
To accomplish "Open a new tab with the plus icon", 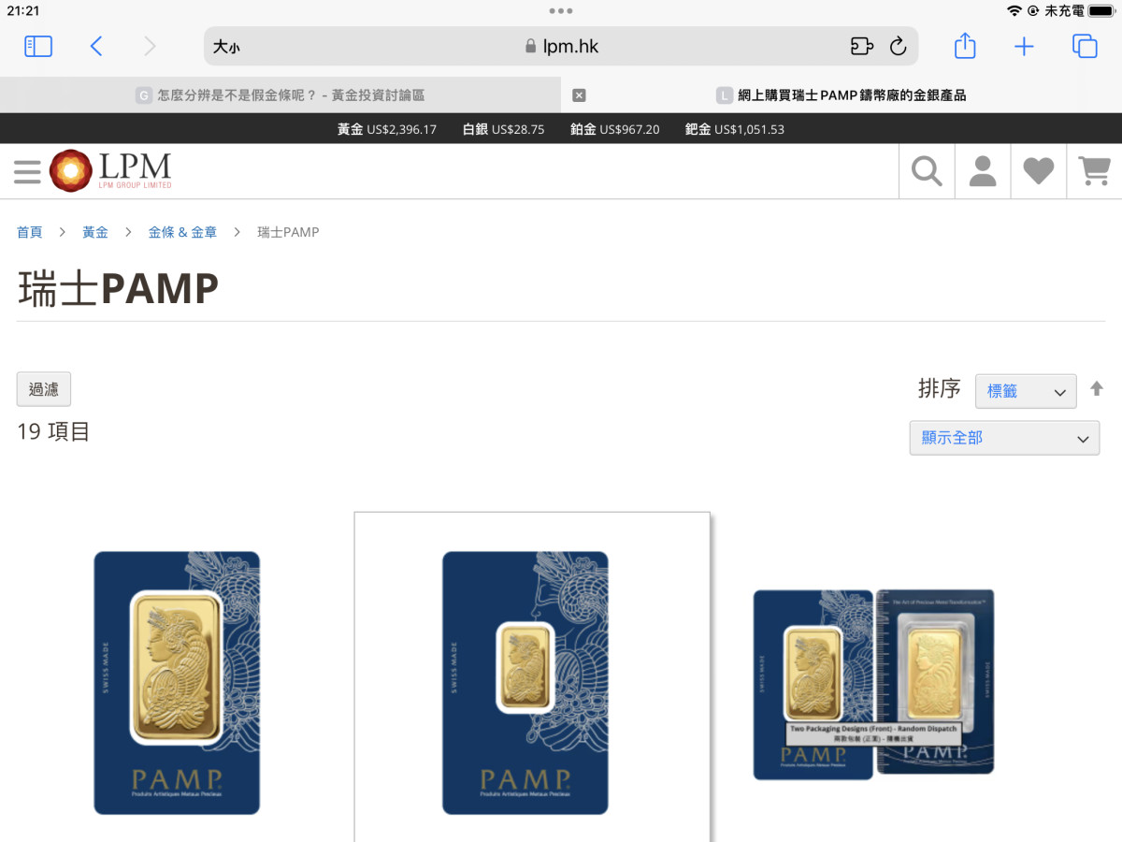I will click(1025, 46).
